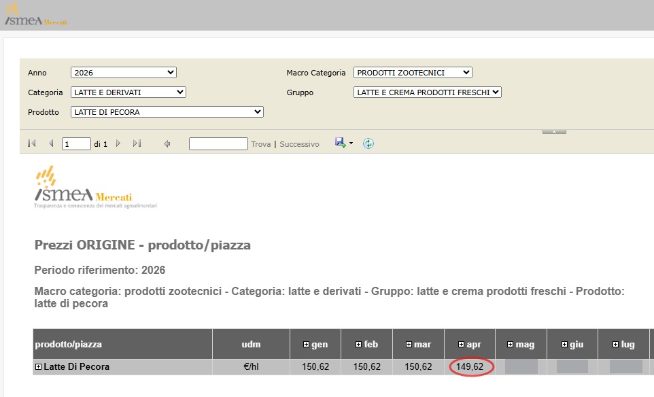Screen dimensions: 654x397
Task: Click the find text search field
Action: pos(218,144)
